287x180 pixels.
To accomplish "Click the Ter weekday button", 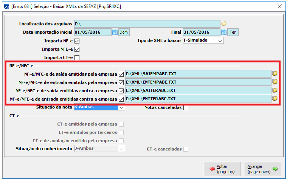I will coord(233,32).
